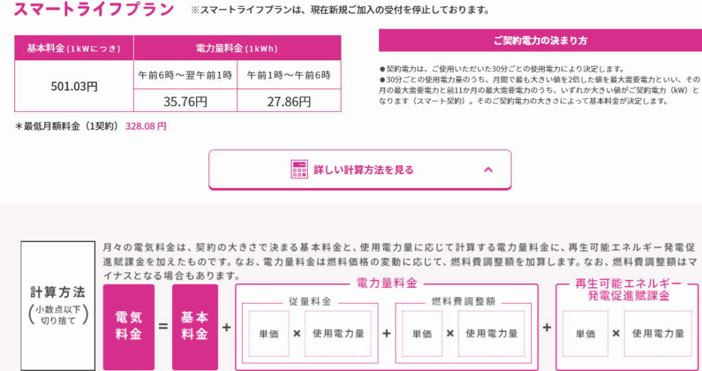This screenshot has width=702, height=371.
Task: Click the 単価 box under 燃料費調整額
Action: pos(422,333)
